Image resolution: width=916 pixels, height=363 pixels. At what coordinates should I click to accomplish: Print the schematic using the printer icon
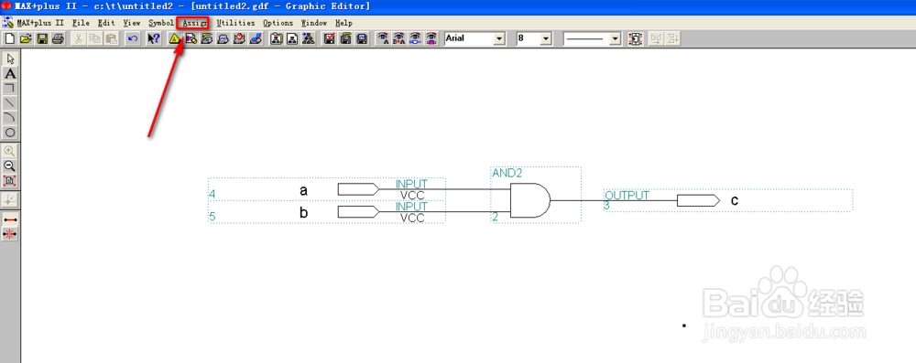(x=58, y=39)
